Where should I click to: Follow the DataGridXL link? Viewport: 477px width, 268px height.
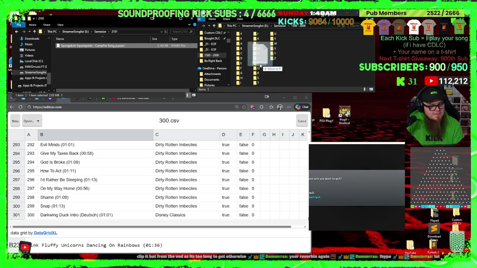click(45, 233)
